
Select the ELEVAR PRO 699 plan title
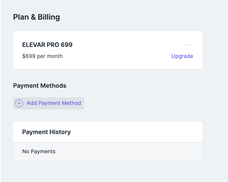[47, 45]
